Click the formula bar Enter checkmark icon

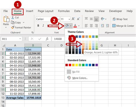point(40,39)
